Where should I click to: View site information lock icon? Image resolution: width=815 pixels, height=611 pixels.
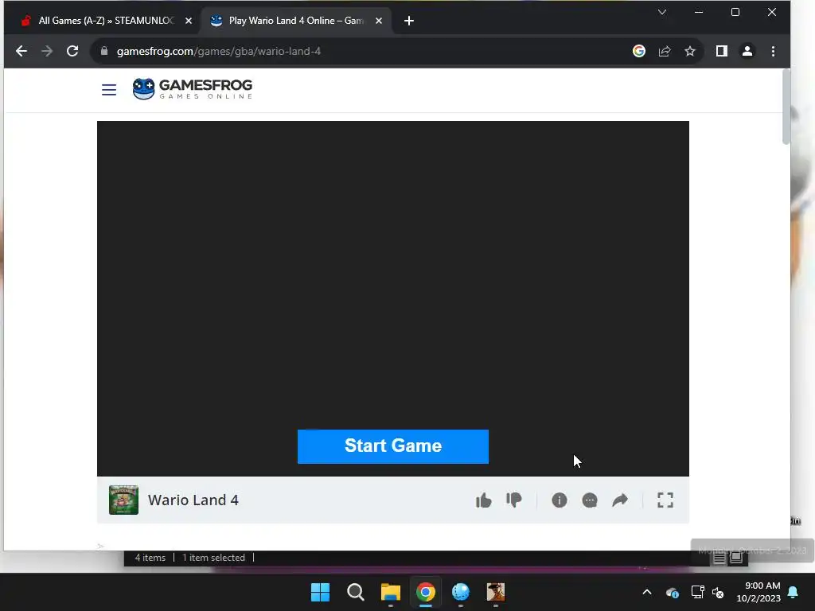tap(104, 51)
